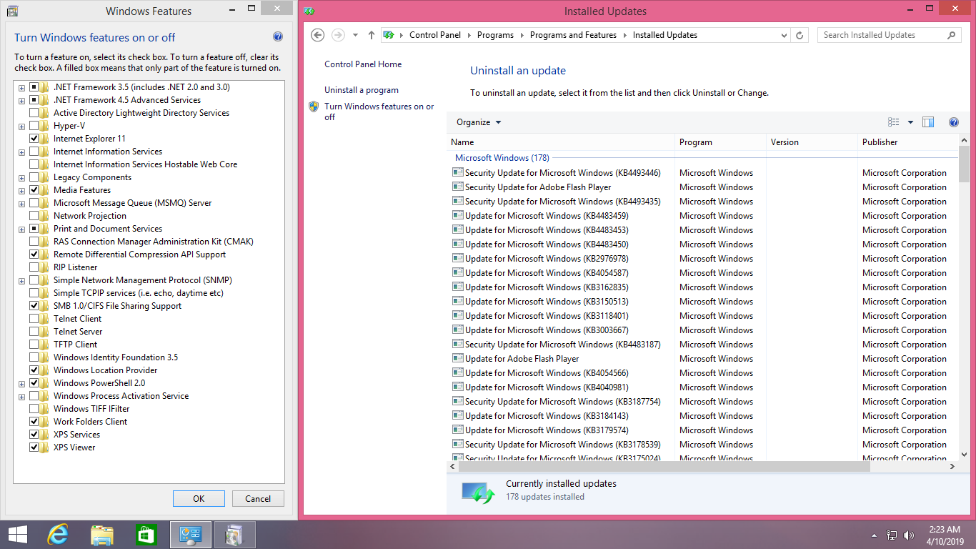Click shield icon beside Turn Windows features
Viewport: 976px width, 549px height.
[x=314, y=107]
